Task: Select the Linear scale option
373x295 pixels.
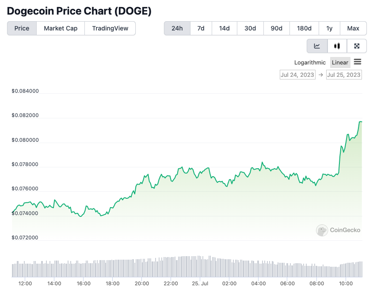Action: click(340, 62)
